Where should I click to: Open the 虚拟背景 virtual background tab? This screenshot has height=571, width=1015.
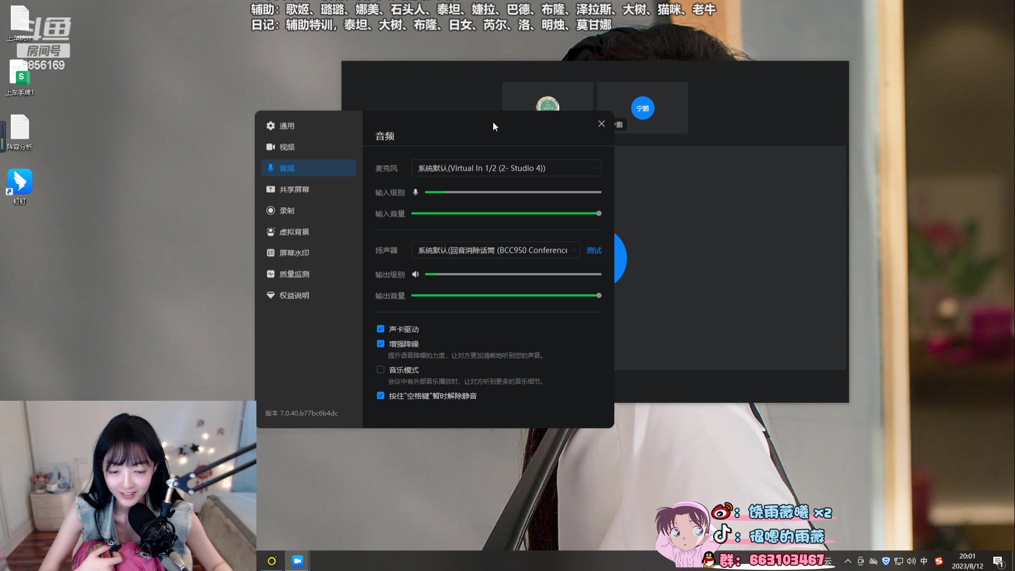click(x=308, y=232)
